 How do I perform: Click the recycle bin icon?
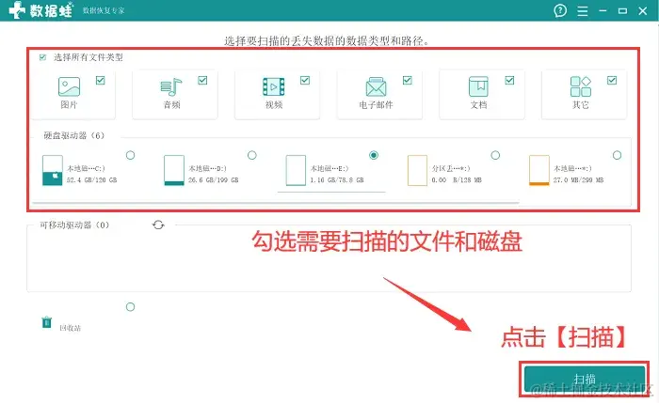click(x=47, y=322)
